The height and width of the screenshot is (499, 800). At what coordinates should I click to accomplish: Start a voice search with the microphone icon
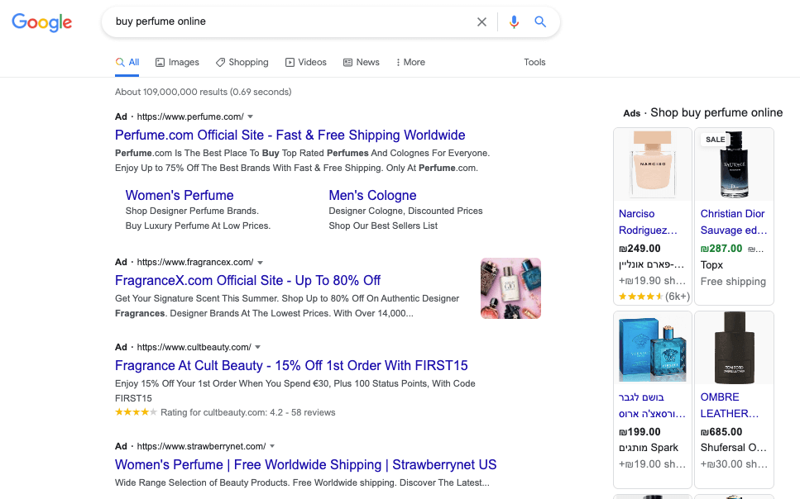click(514, 21)
